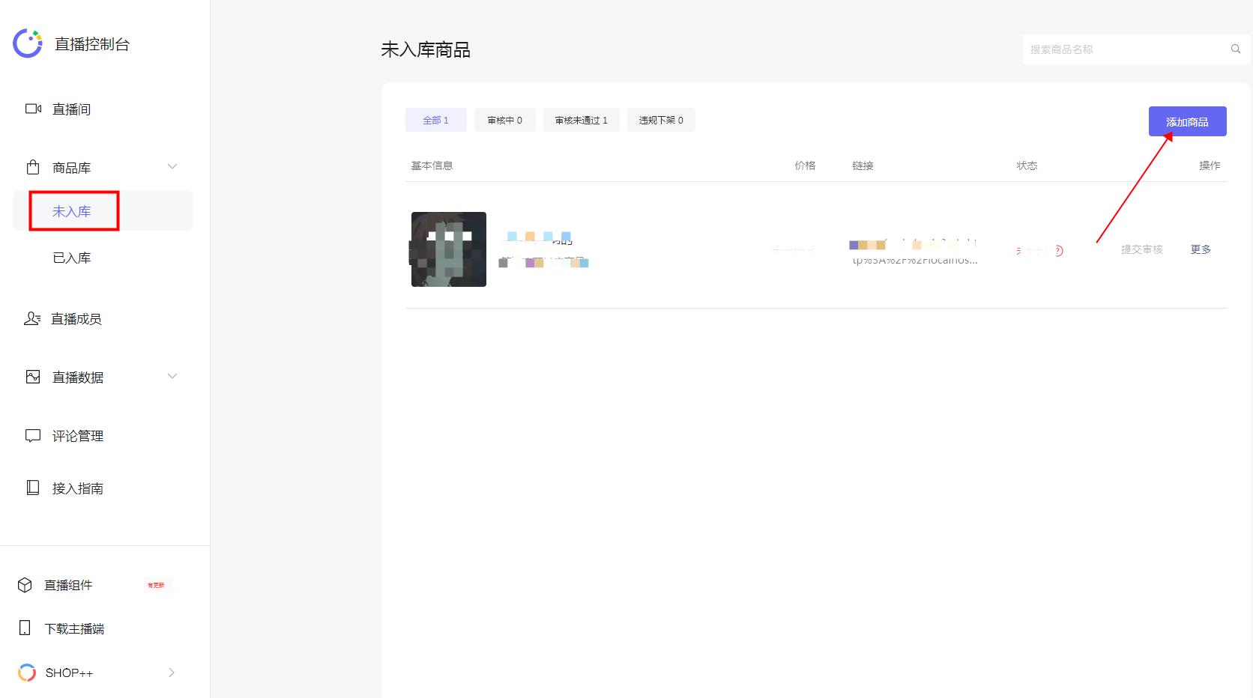The image size is (1253, 698).
Task: Open the 违规下架 tab
Action: (660, 120)
